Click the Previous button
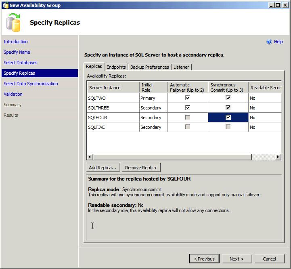This screenshot has width=291, height=269. coord(204,259)
